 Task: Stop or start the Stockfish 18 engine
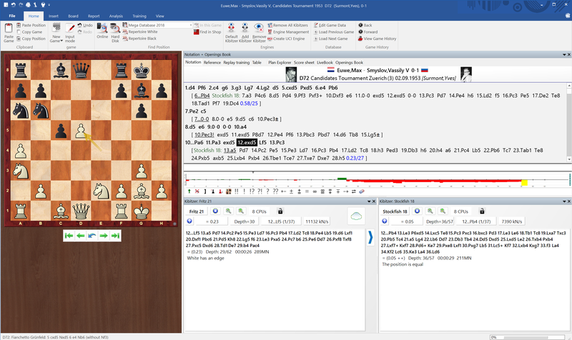pos(418,211)
